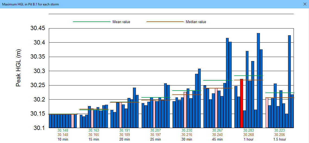Viewport: 309px width, 143px height.
Task: Select the tallest blue bar in 30 min group
Action: coord(199,98)
